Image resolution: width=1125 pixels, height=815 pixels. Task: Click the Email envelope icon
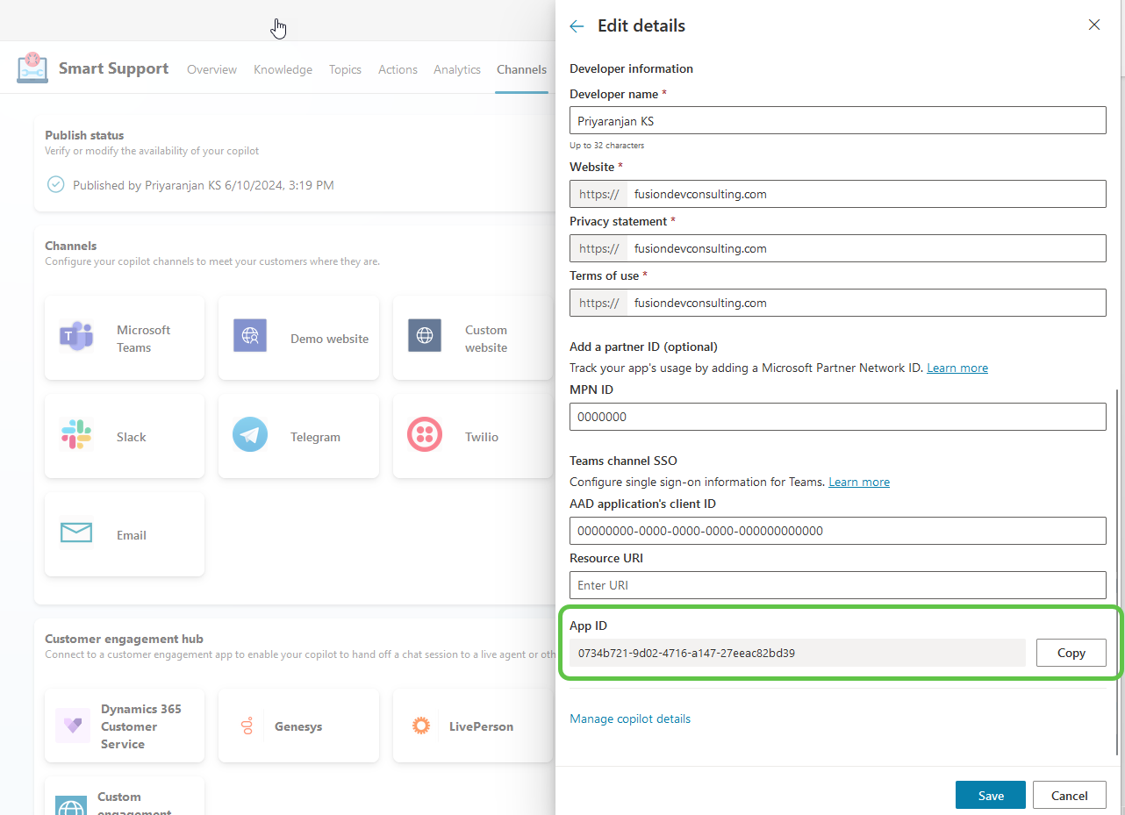[x=76, y=533]
